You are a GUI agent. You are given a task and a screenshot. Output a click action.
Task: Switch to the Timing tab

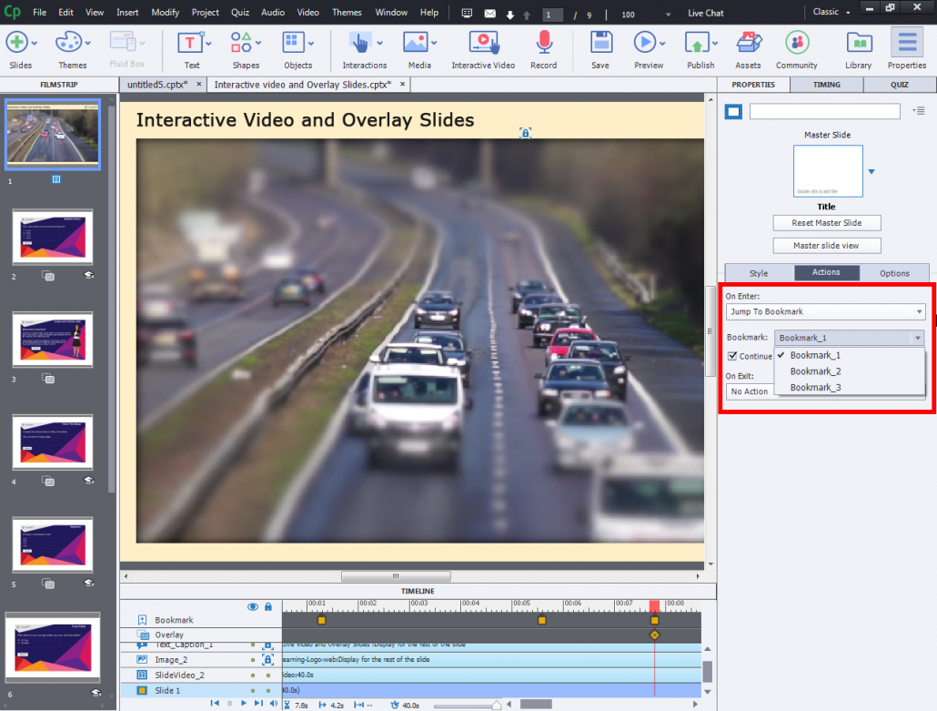click(x=826, y=84)
